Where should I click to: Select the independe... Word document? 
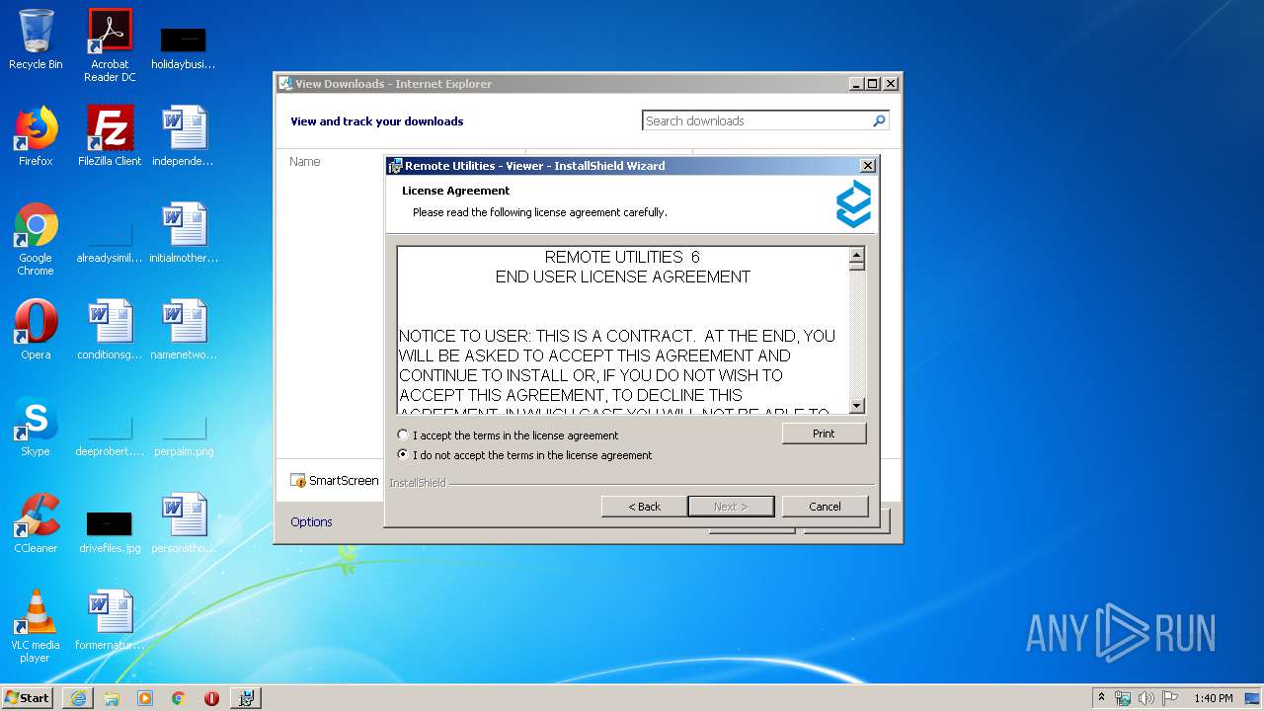coord(184,136)
